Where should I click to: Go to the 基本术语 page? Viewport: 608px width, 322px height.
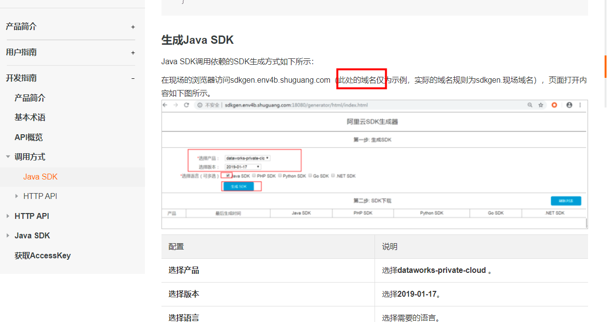30,117
